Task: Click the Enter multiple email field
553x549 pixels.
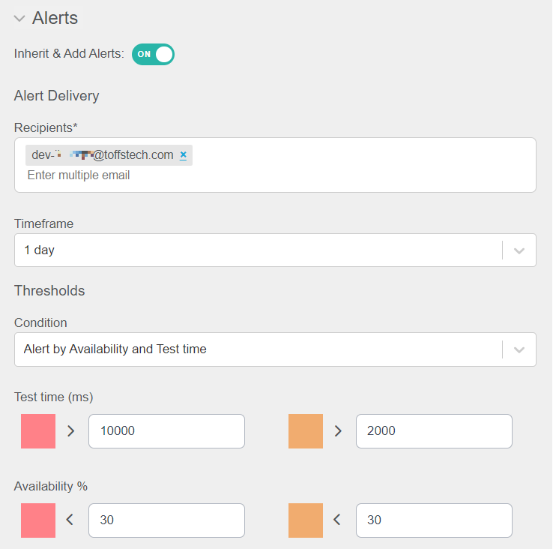Action: click(x=79, y=175)
